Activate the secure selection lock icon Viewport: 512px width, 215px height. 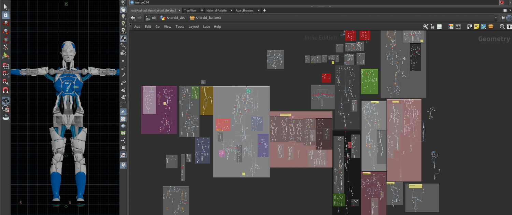click(x=6, y=15)
